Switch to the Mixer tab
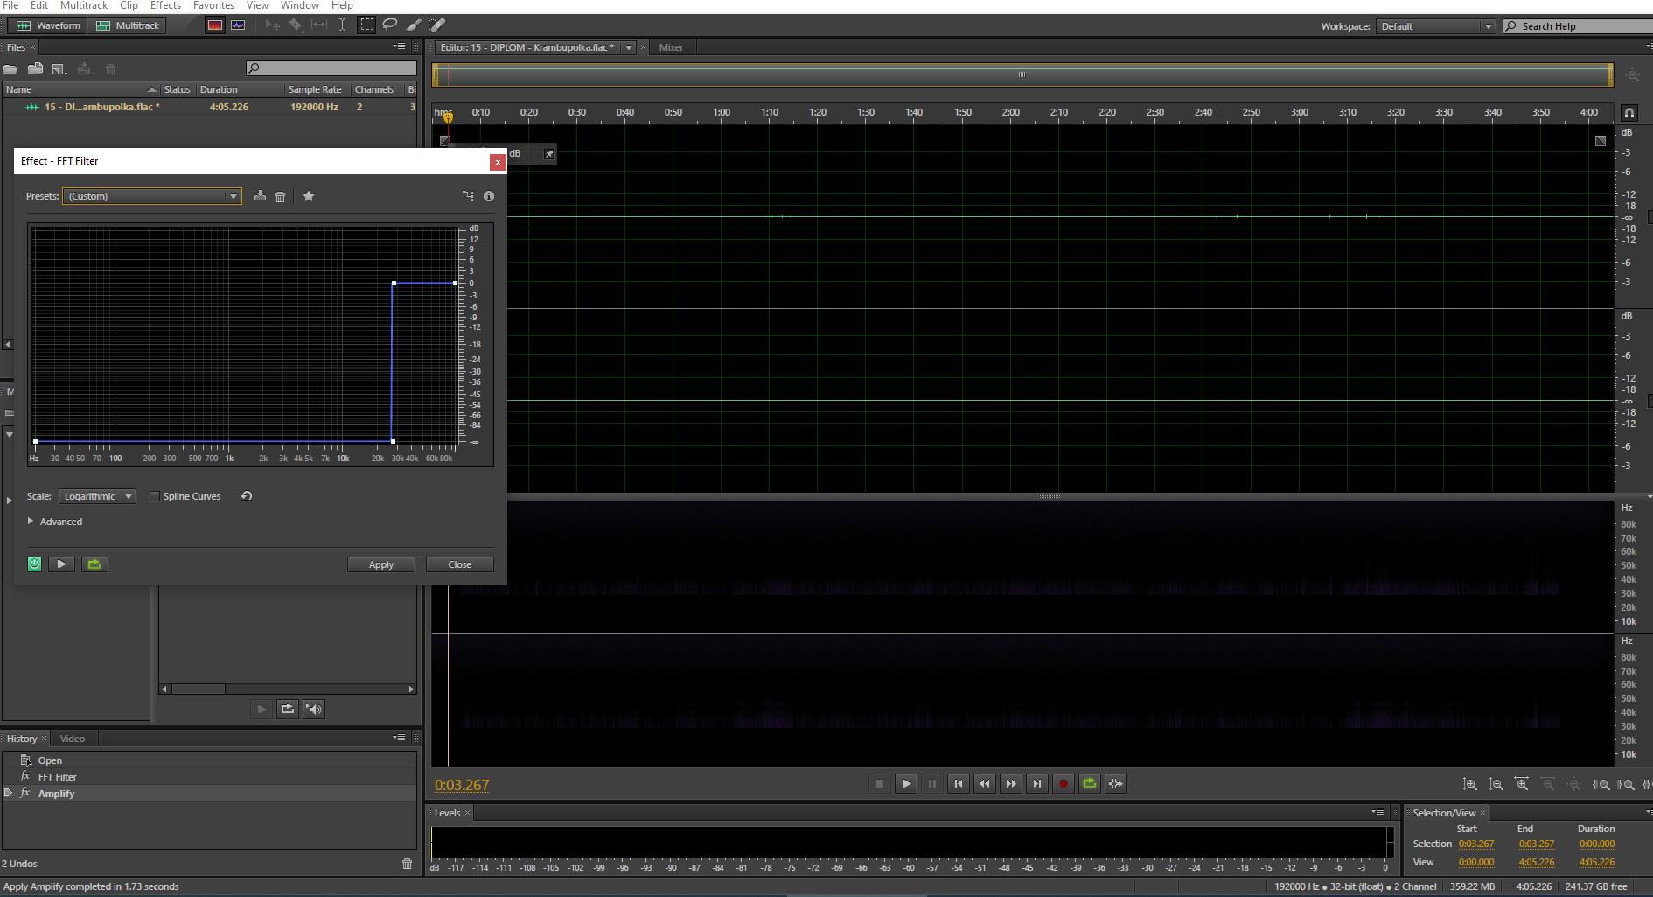The image size is (1653, 897). [671, 47]
